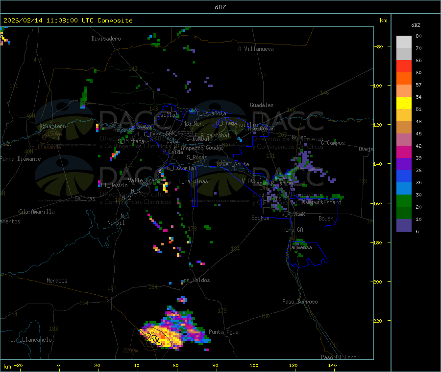This screenshot has height=372, width=441.
Task: Click the 'Los_Toldos' label
Action: 195,280
